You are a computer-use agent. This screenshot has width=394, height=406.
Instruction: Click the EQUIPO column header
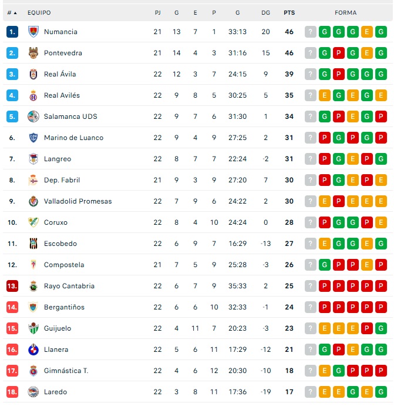pyautogui.click(x=39, y=12)
